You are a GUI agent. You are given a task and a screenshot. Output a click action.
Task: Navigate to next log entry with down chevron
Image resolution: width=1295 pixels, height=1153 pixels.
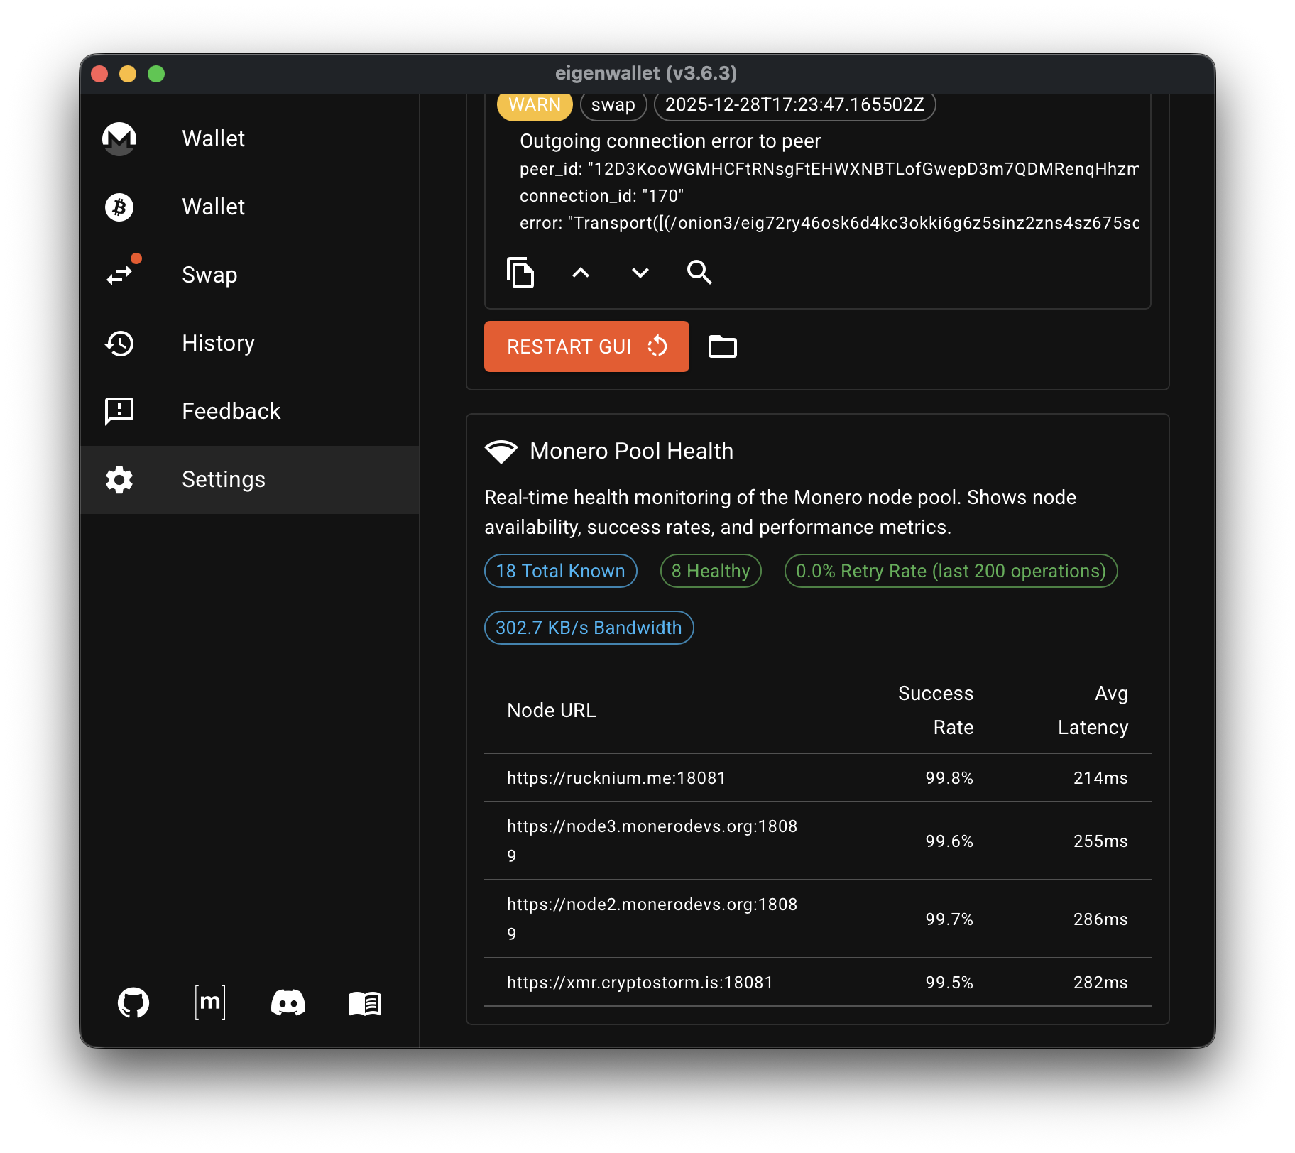pos(640,273)
